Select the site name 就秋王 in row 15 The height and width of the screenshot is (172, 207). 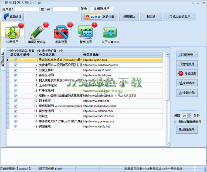[x=43, y=116]
